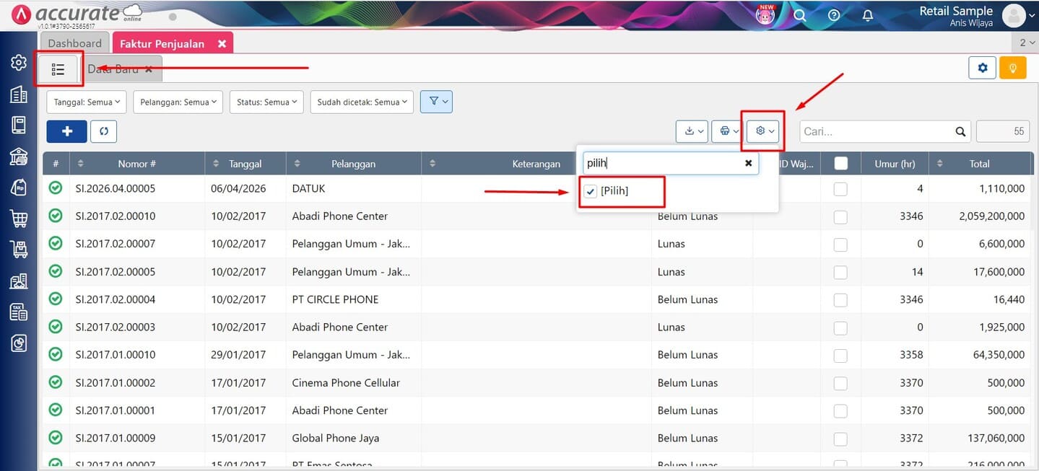Check the row checkbox for SI.2026.04.00005
This screenshot has width=1039, height=471.
(x=840, y=189)
